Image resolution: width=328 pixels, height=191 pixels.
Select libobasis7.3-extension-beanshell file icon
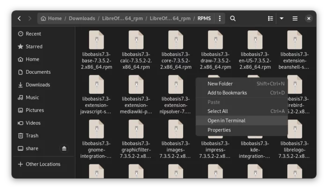point(295,40)
